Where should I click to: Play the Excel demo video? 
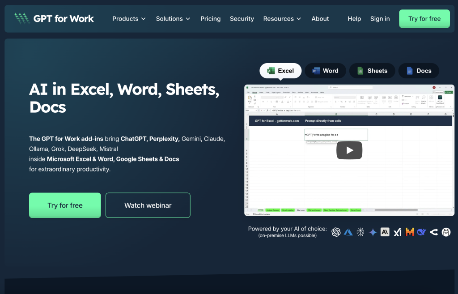click(349, 150)
